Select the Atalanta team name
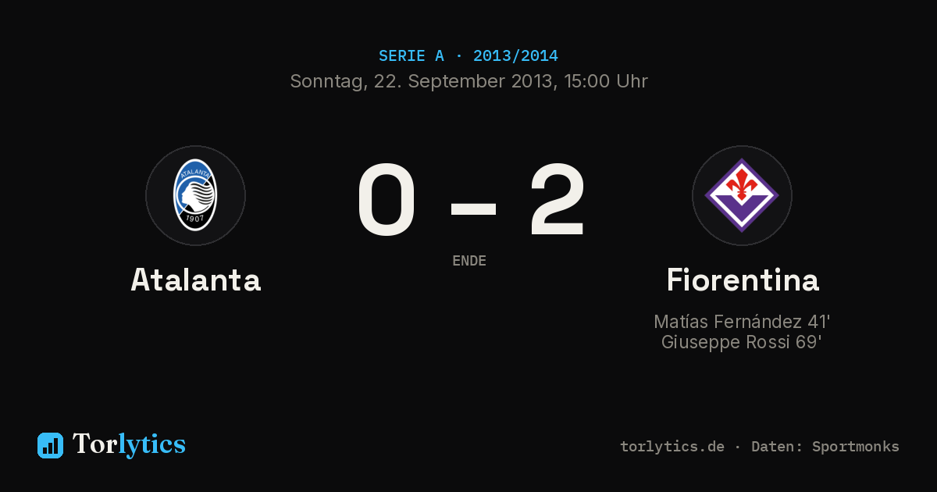This screenshot has width=937, height=492. (x=195, y=280)
